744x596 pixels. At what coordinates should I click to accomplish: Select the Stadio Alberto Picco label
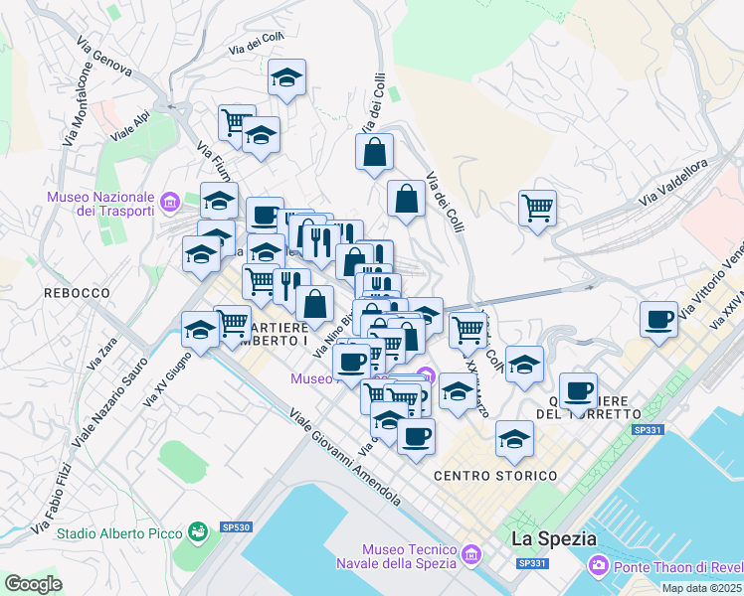[x=119, y=533]
